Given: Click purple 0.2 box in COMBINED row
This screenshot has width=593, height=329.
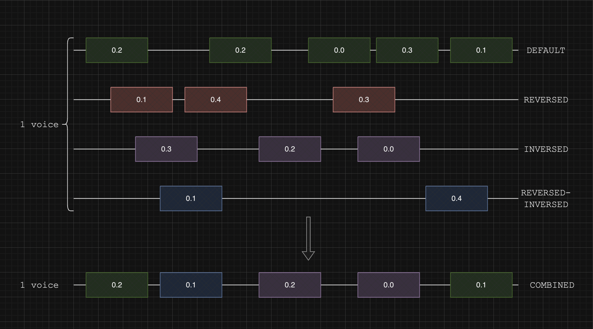Looking at the screenshot, I should [290, 285].
